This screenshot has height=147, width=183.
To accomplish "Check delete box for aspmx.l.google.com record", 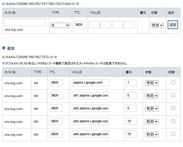I will (173, 82).
